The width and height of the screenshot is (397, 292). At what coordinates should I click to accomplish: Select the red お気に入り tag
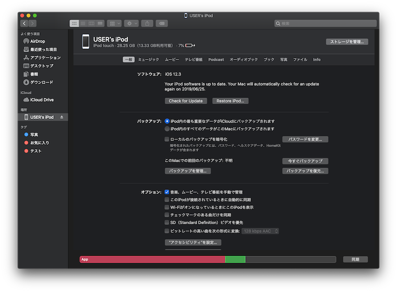click(43, 143)
